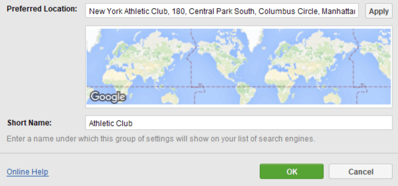Click the Short Name label
The height and width of the screenshot is (186, 398).
tap(29, 123)
